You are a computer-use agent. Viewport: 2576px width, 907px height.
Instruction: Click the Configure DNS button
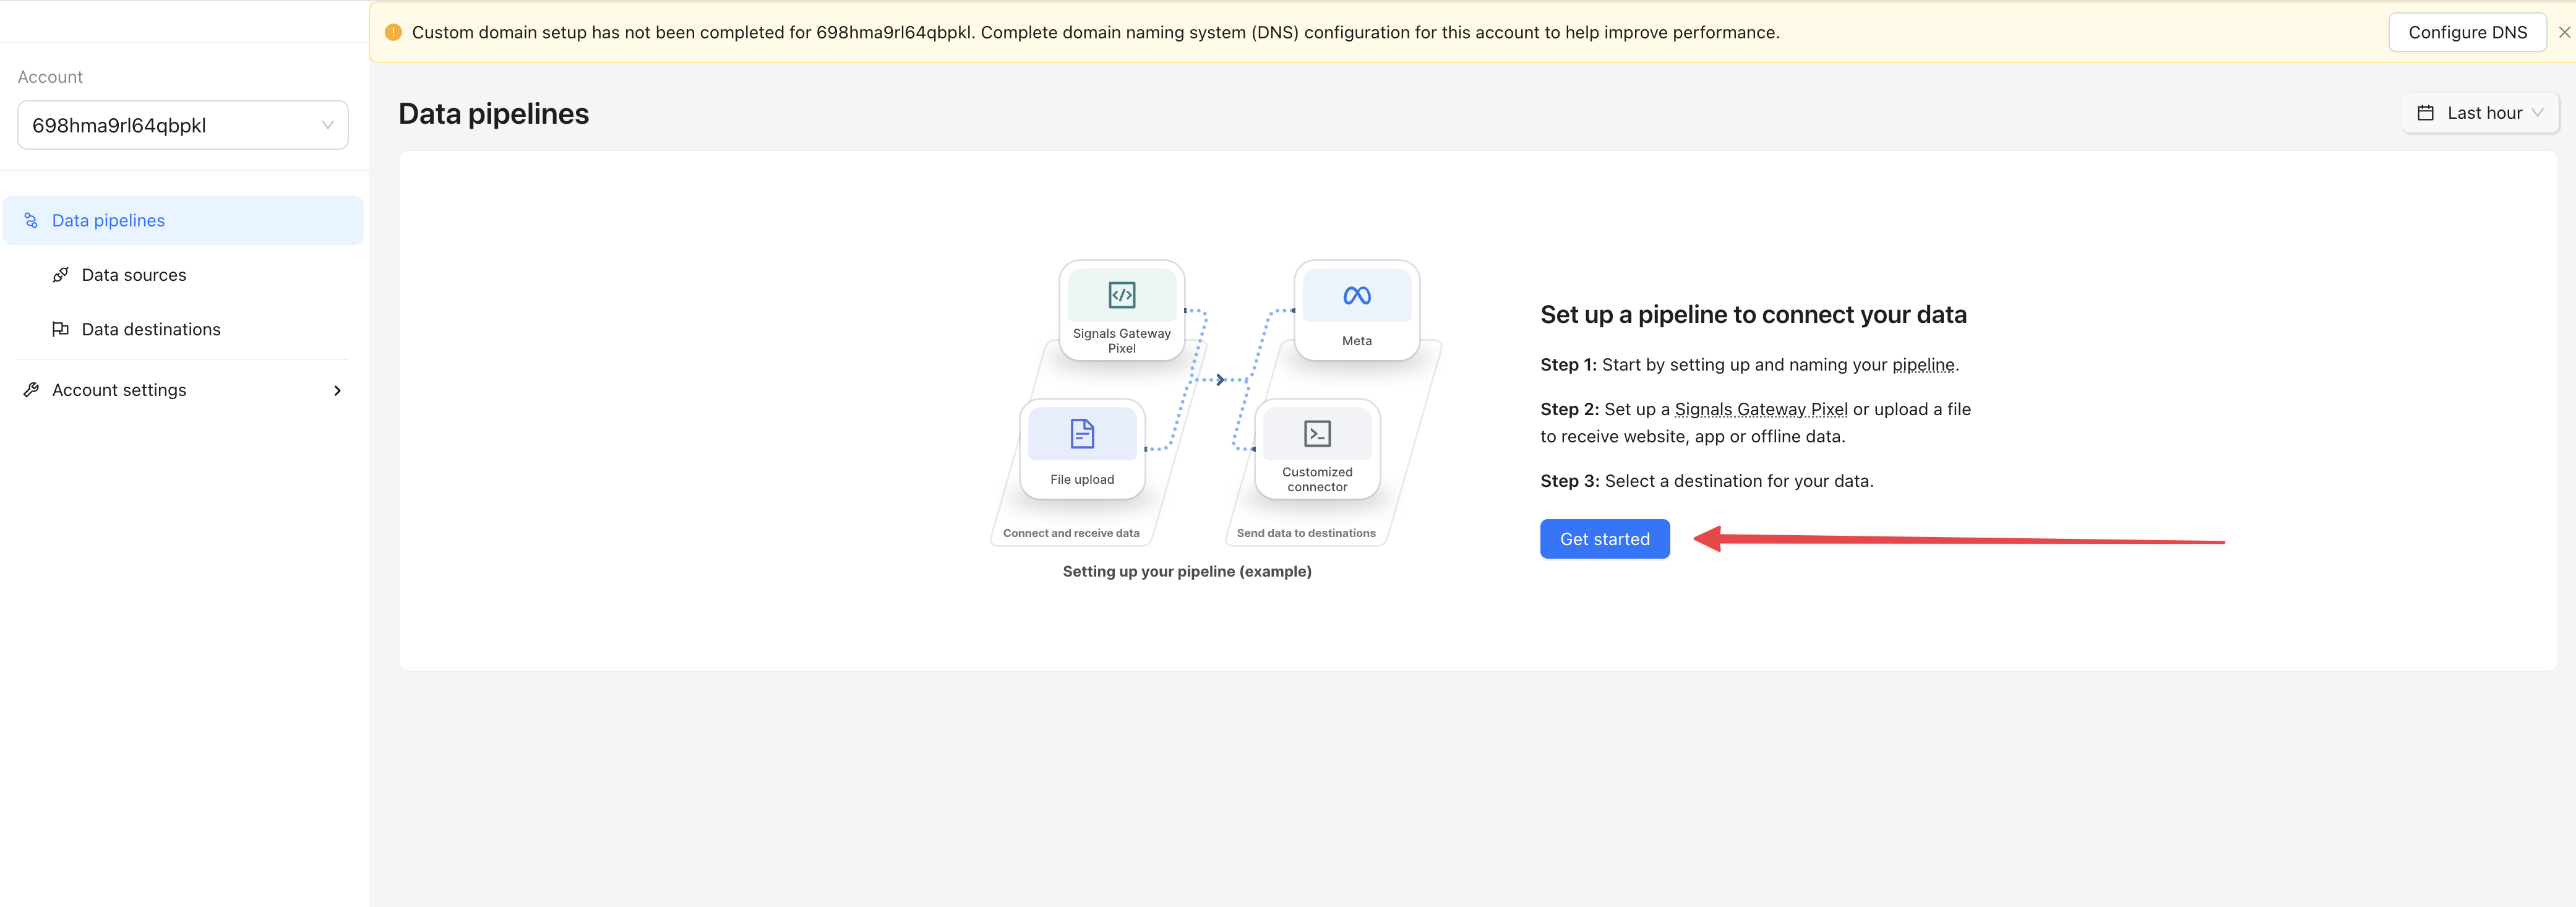pos(2466,32)
